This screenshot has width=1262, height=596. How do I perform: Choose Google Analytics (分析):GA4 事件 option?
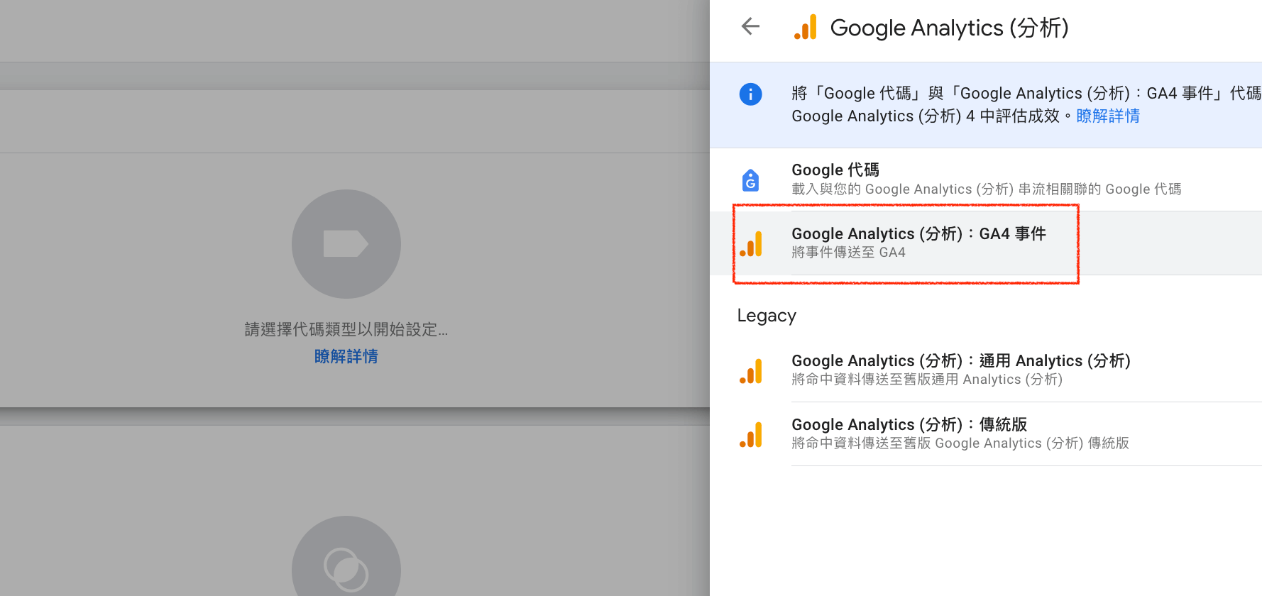986,243
